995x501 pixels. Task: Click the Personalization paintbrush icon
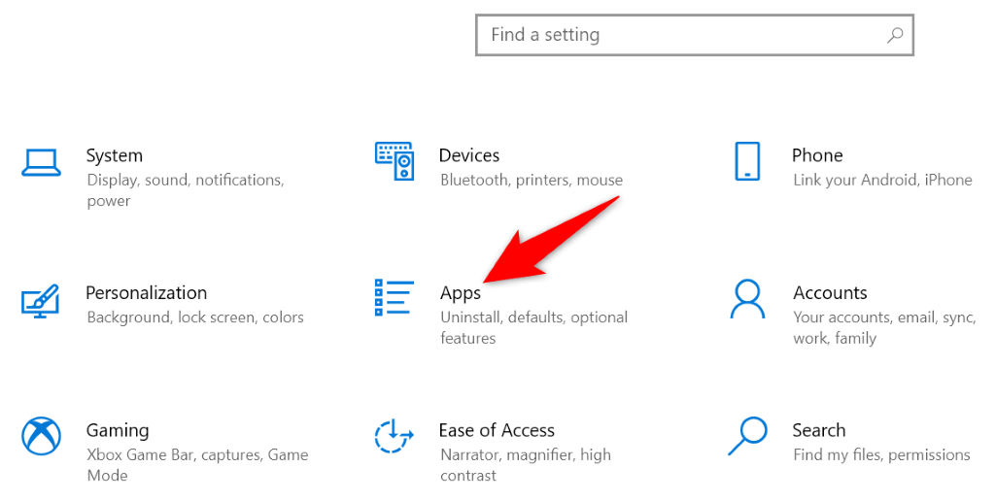(42, 299)
